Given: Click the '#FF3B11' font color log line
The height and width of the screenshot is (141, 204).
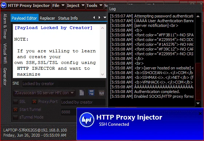Looking at the screenshot, I should (x=152, y=35).
